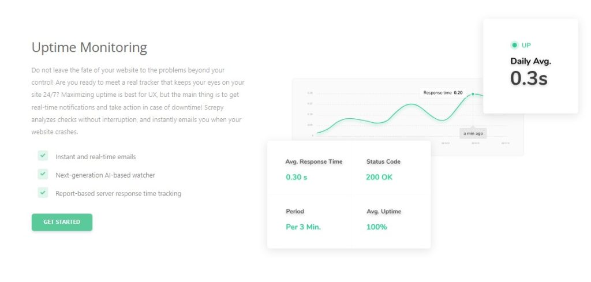Image resolution: width=591 pixels, height=282 pixels.
Task: Click the green response time chart line
Action: (410, 104)
